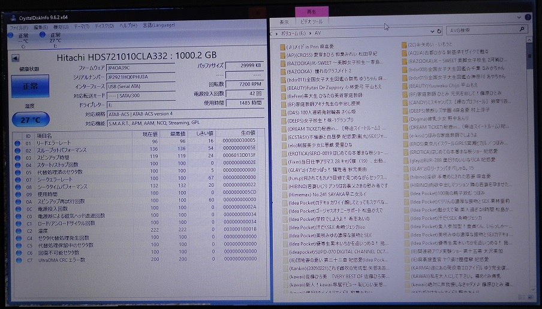Open the 編集(E) menu

click(x=40, y=27)
